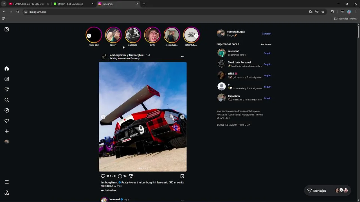
Task: Open satoofm9 suggested profile avatar
Action: [222, 53]
